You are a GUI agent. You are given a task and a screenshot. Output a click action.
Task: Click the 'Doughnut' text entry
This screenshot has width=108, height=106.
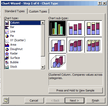coord(16,49)
